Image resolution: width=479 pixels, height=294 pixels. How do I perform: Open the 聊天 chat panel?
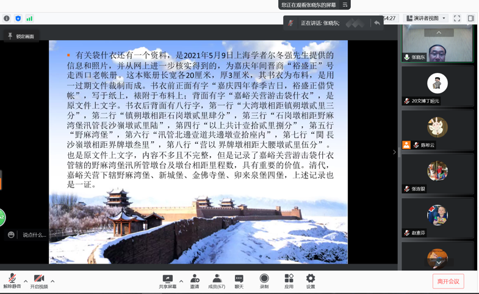coord(239,281)
